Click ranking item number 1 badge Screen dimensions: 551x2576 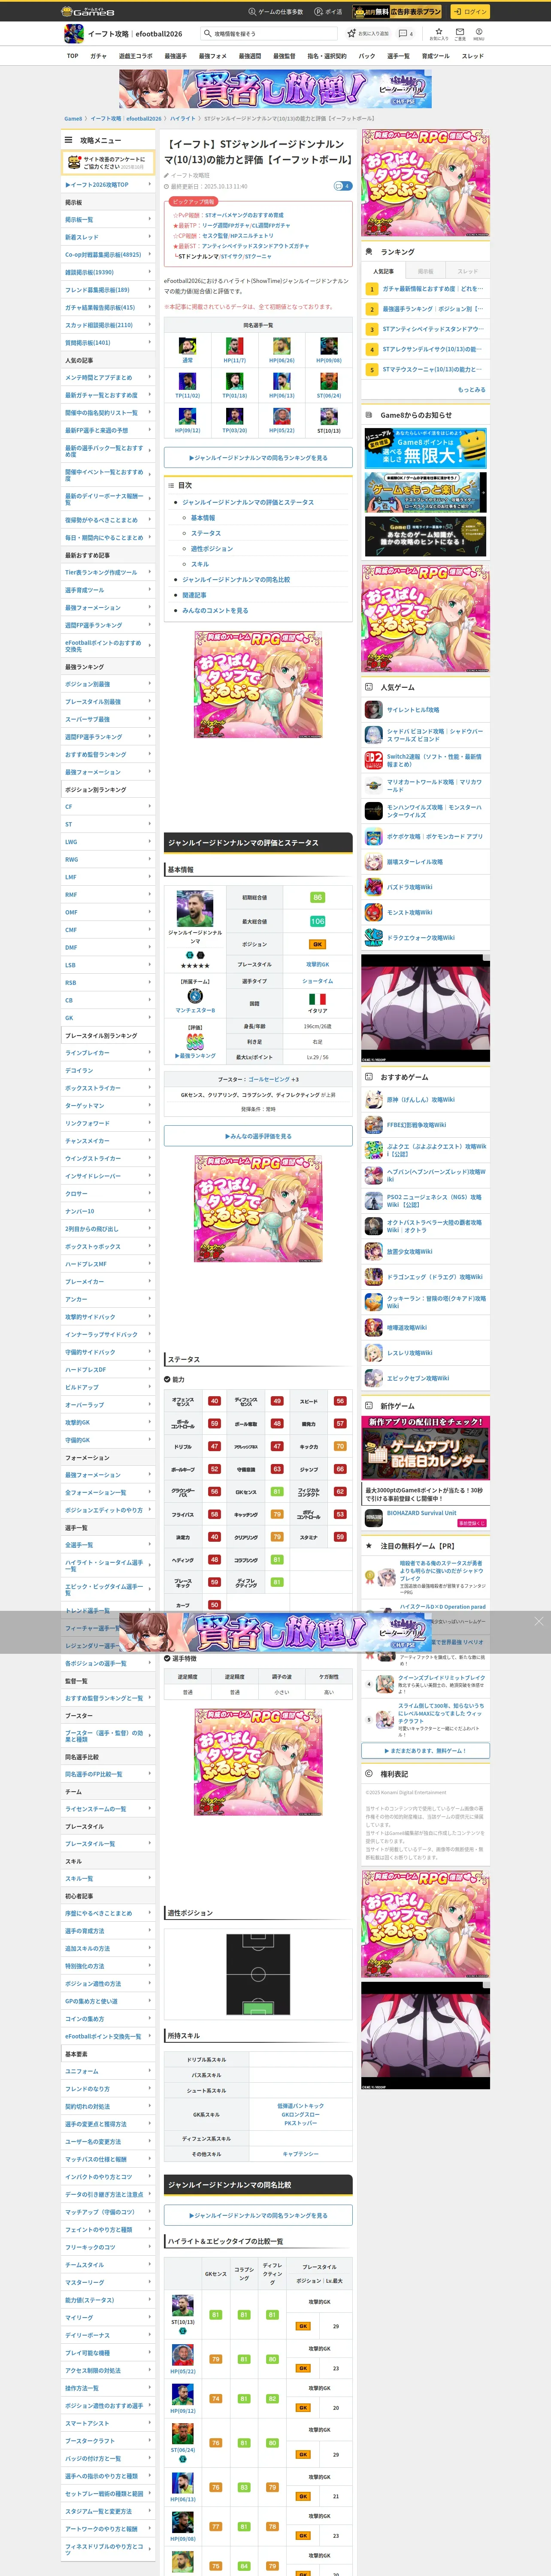pos(372,288)
